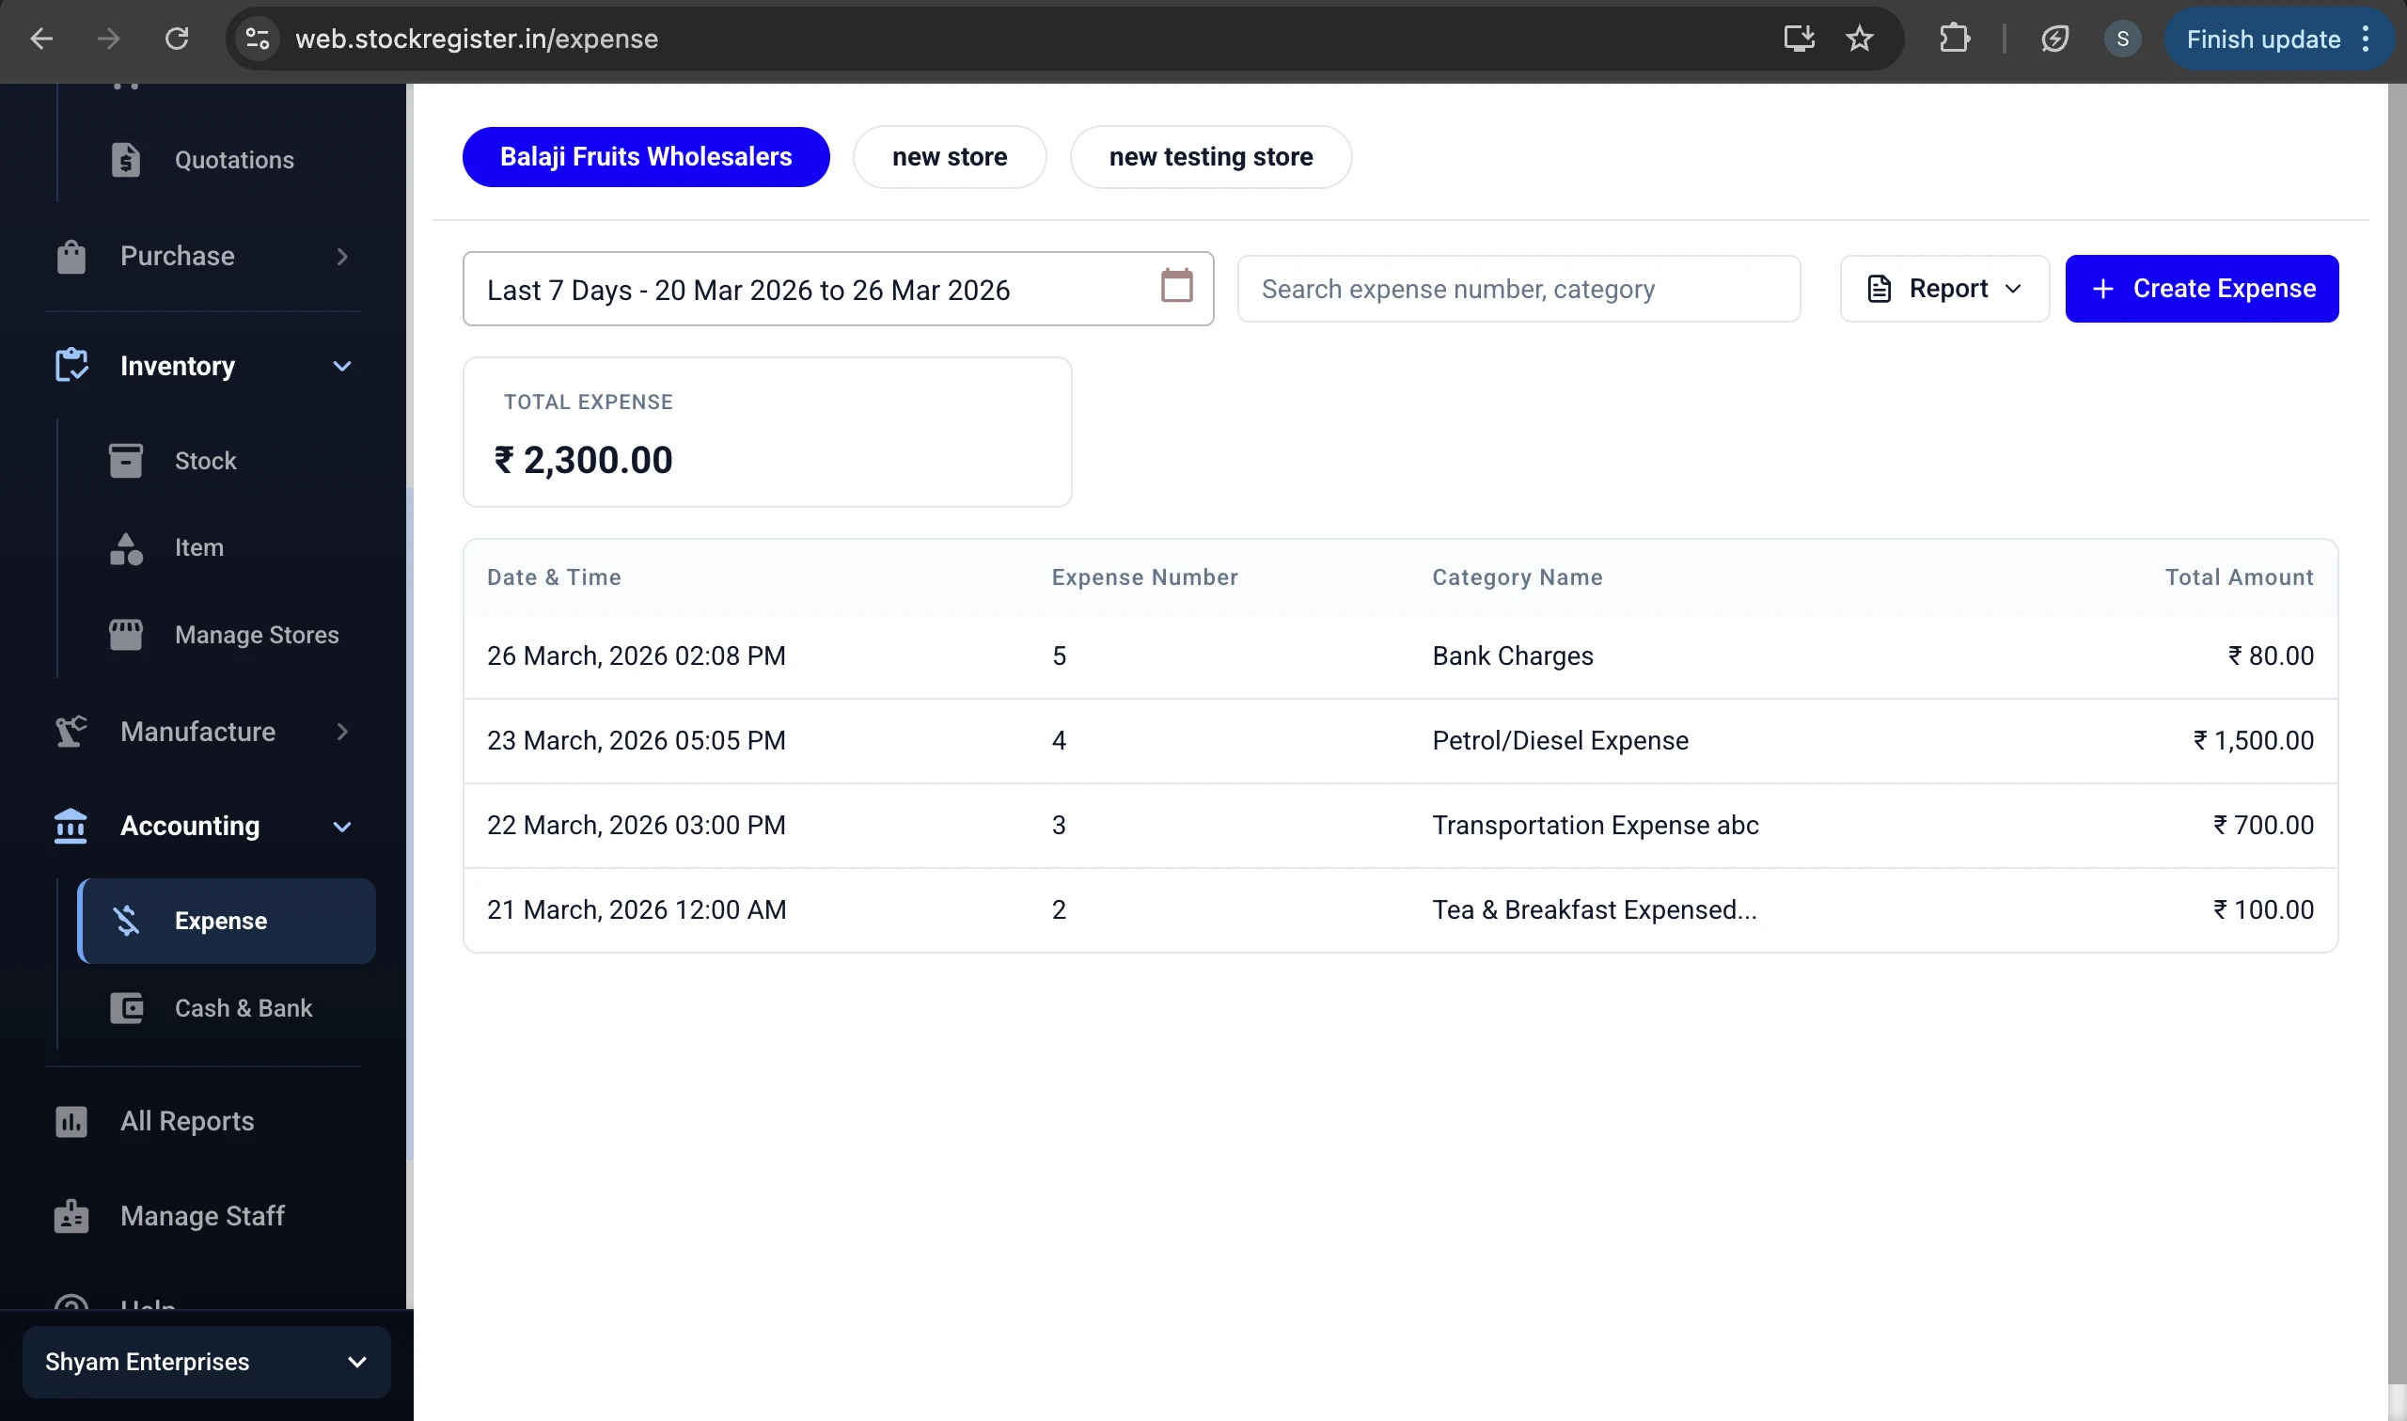Expand the Manufacture section
This screenshot has height=1421, width=2407.
pyautogui.click(x=341, y=732)
